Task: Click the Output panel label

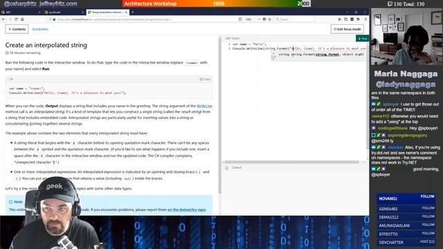Action: click(237, 167)
